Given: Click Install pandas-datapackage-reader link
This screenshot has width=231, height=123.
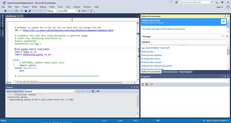Looking at the screenshot, I should coord(157,66).
